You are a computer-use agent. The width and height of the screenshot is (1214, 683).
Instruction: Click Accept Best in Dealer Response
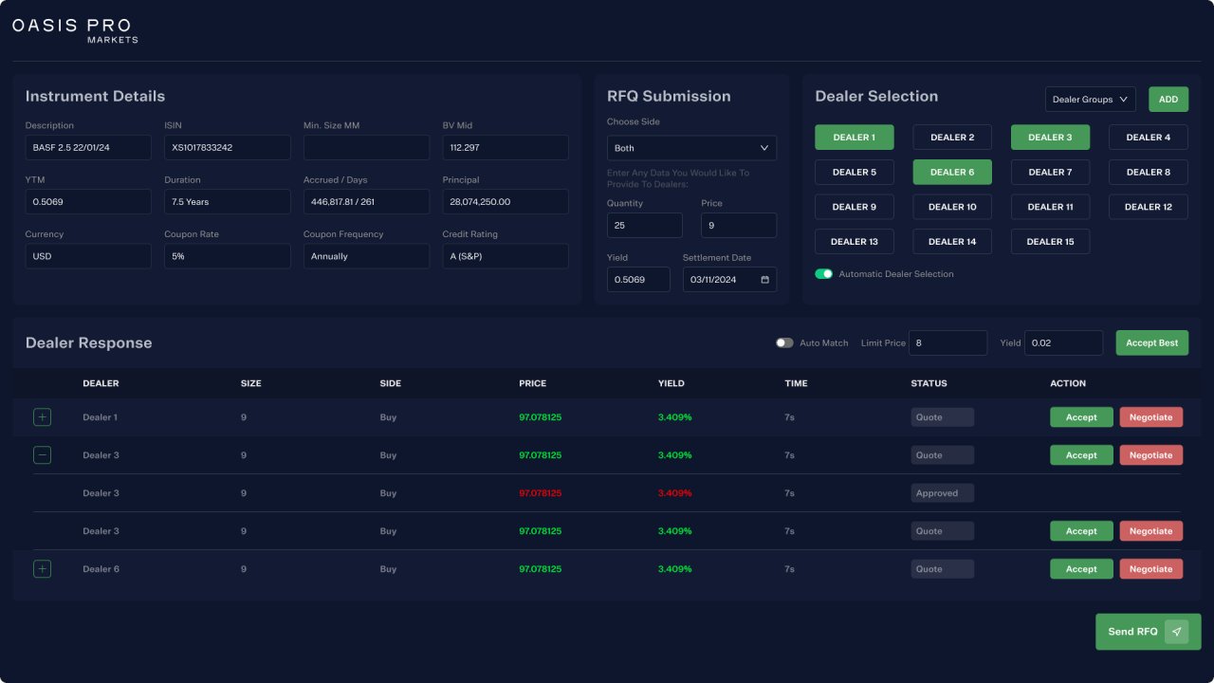(x=1151, y=342)
